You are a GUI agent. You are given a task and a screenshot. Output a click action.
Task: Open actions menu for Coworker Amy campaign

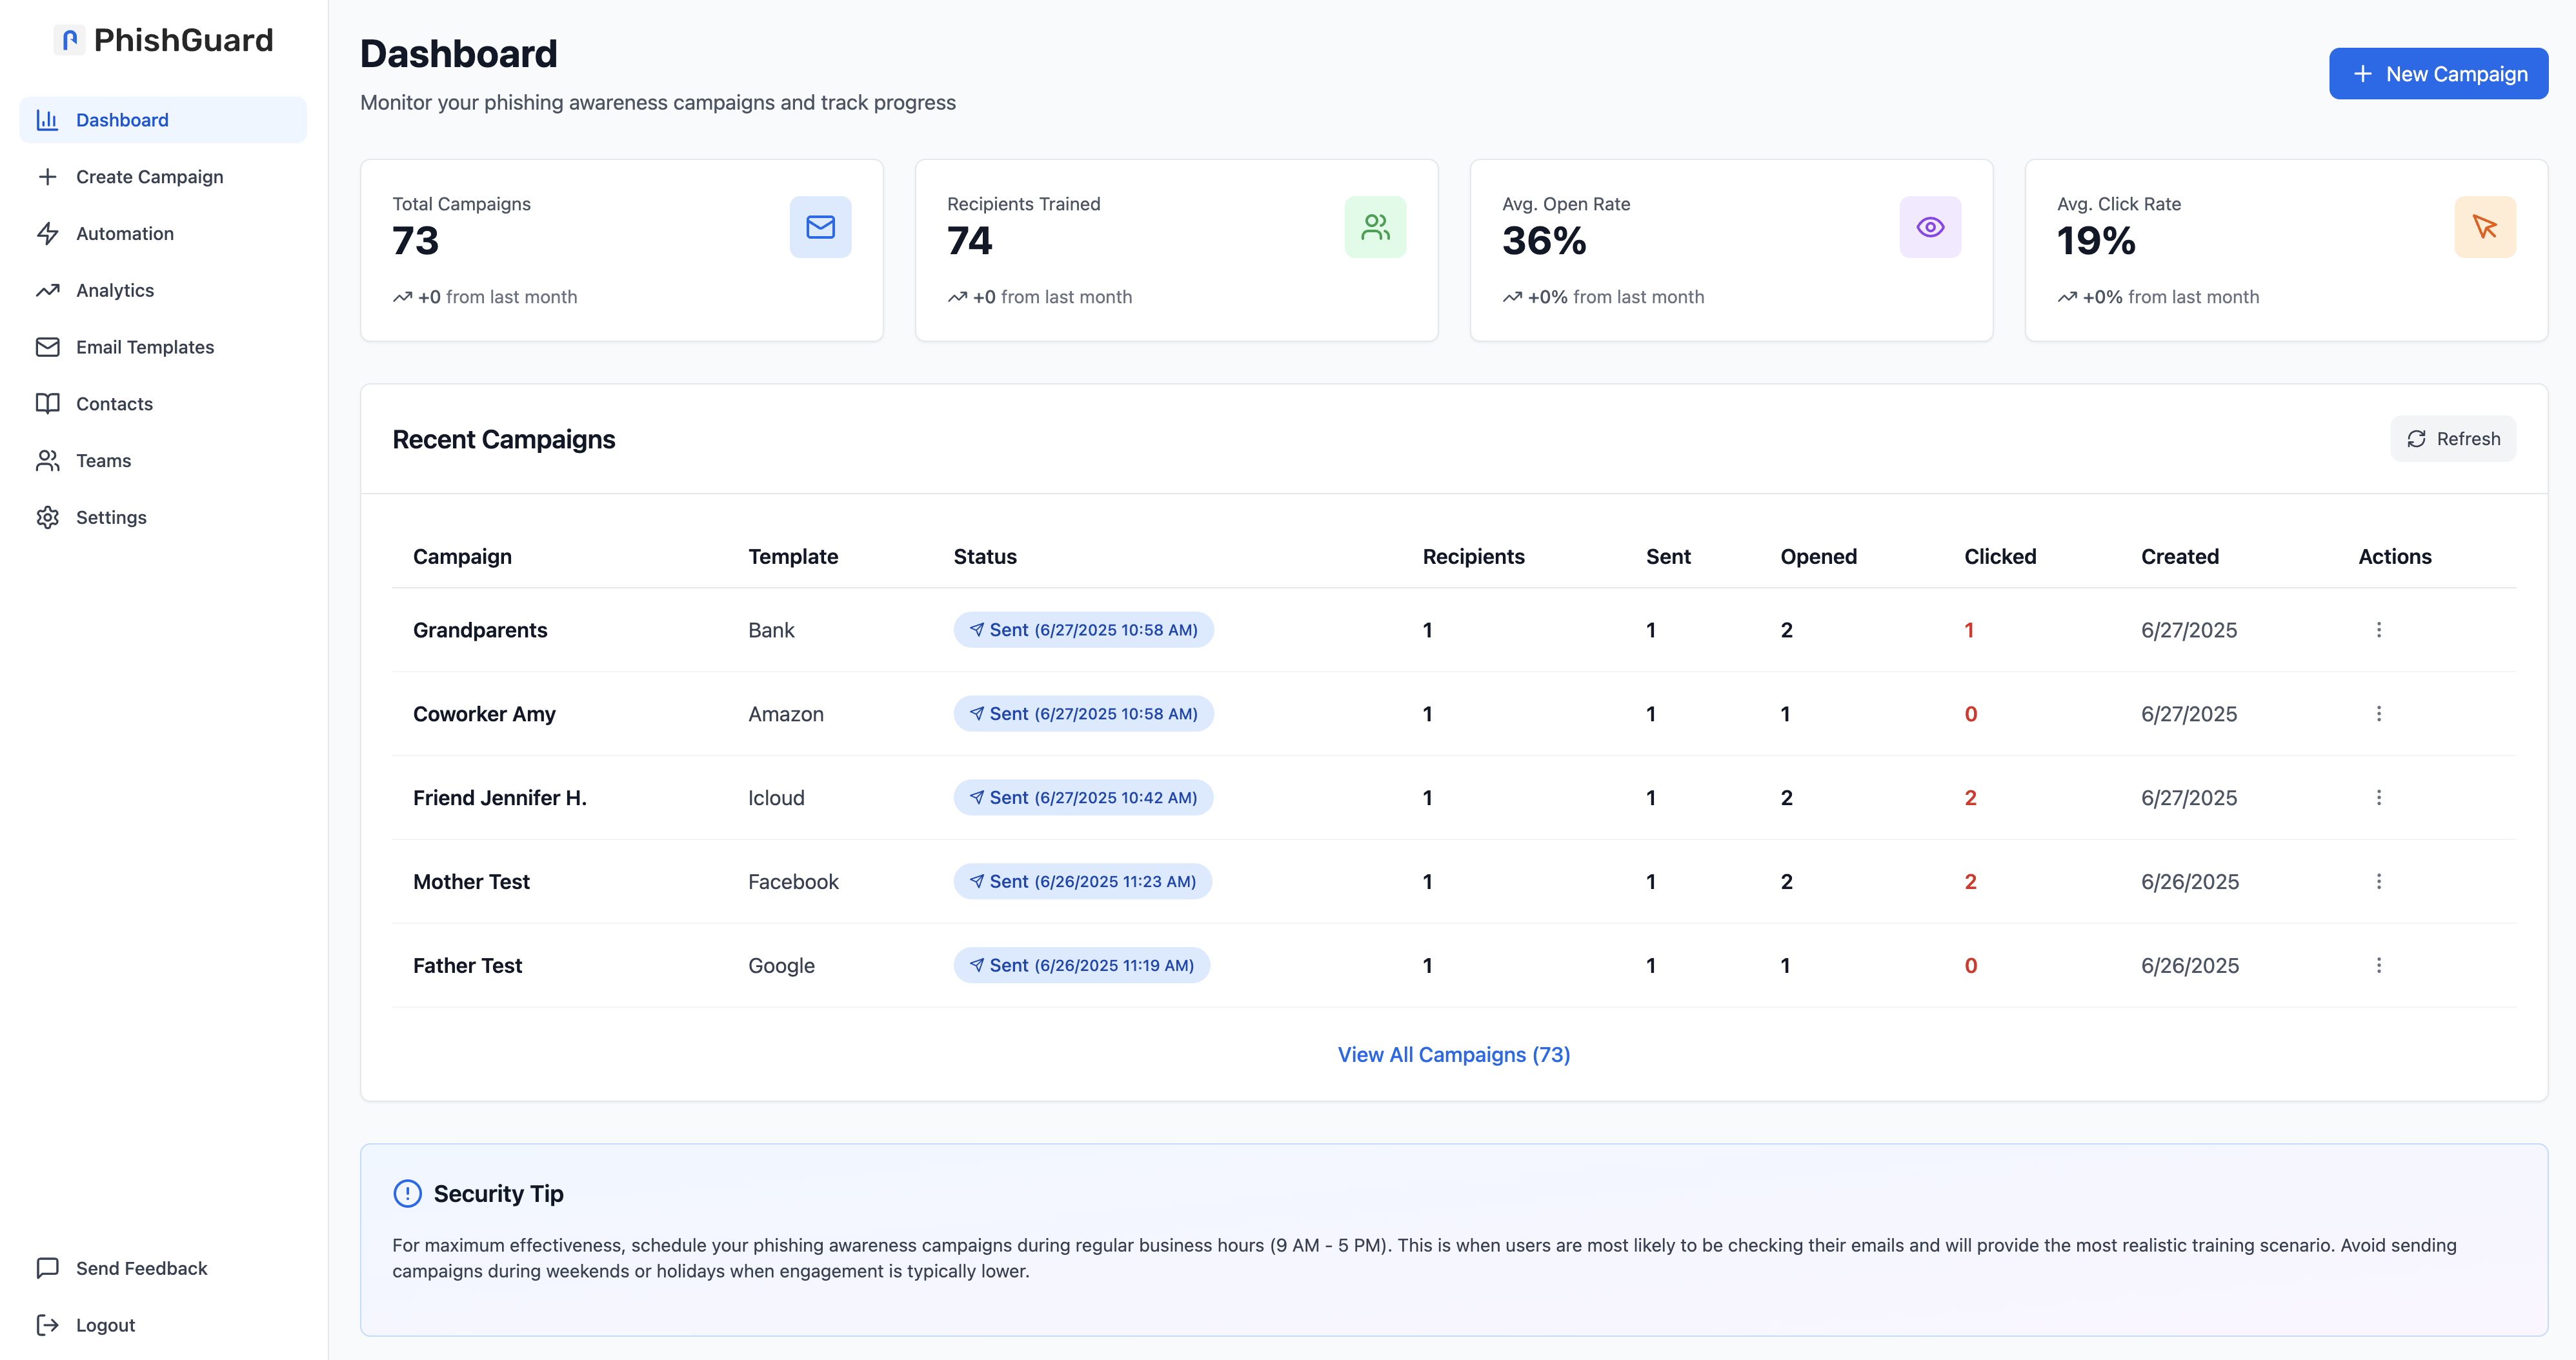[x=2378, y=714]
